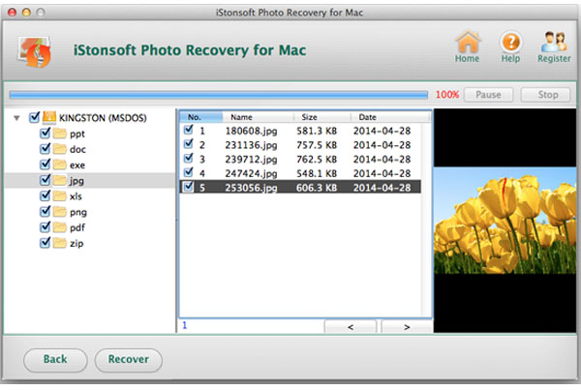Click the scan progress bar
The height and width of the screenshot is (390, 581).
[x=219, y=95]
